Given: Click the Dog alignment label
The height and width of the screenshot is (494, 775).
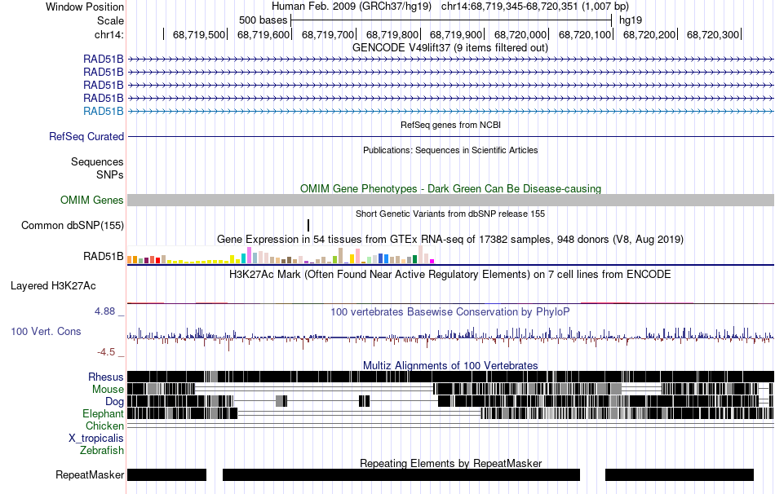Looking at the screenshot, I should 114,402.
